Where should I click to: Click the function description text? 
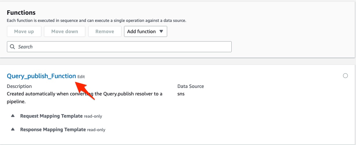click(84, 98)
